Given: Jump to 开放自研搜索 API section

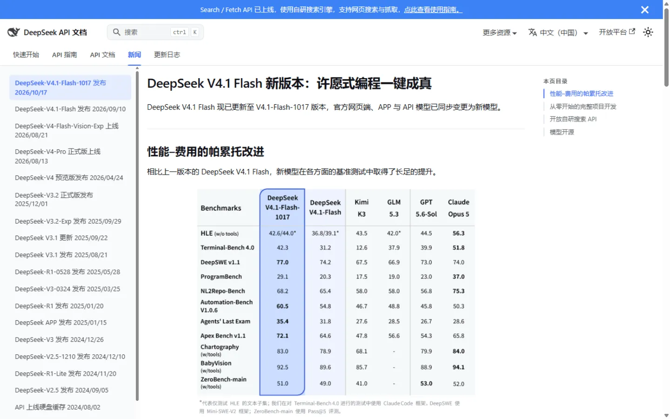Looking at the screenshot, I should 573,119.
